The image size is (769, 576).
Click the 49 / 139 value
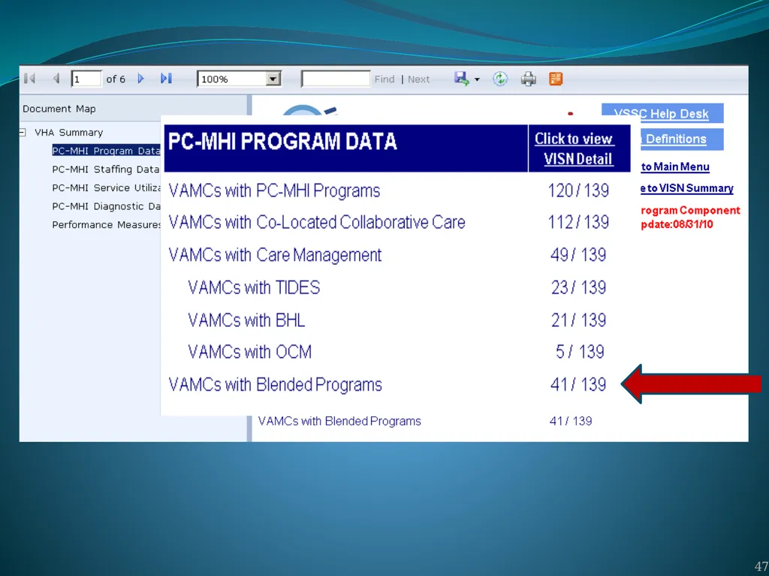578,255
